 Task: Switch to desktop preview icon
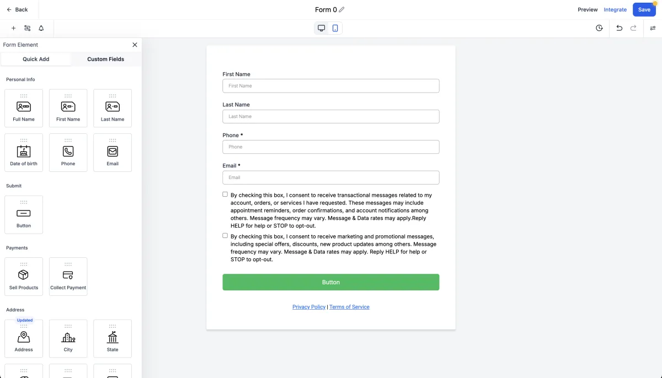[321, 28]
